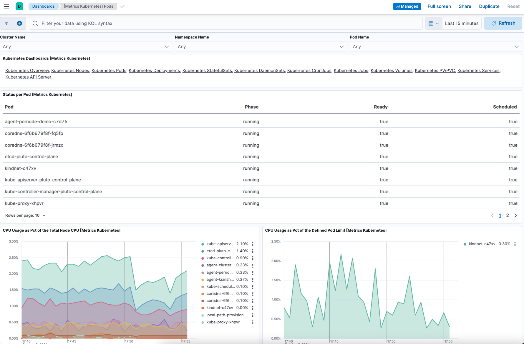Screen dimensions: 524x344
Task: Open the Pod Name dropdown
Action: [x=436, y=46]
